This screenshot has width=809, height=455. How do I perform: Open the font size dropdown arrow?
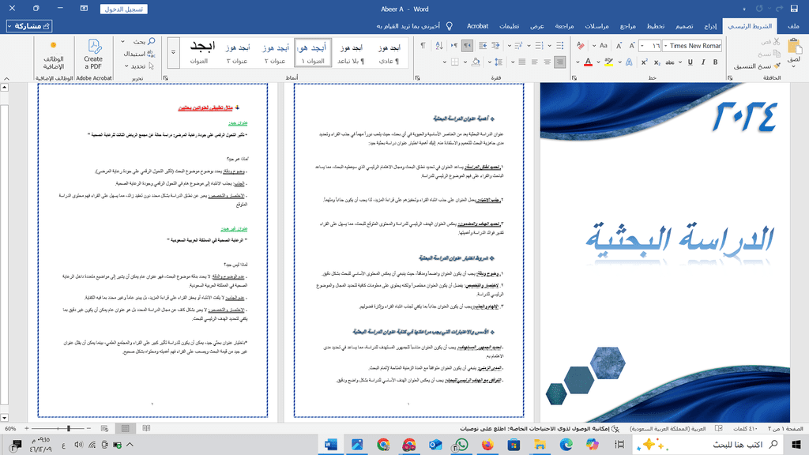click(x=642, y=46)
